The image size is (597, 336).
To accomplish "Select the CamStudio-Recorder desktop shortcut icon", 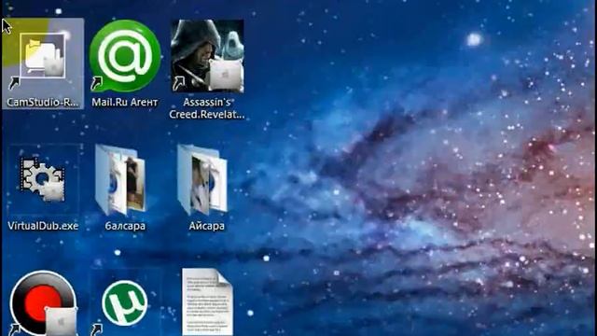I will point(42,56).
